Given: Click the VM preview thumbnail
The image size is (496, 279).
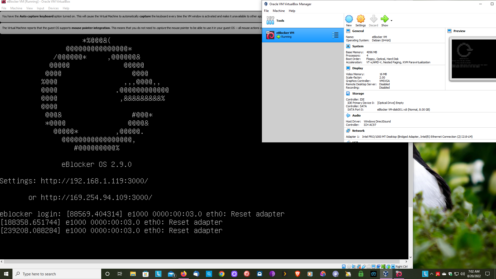Looking at the screenshot, I should pos(473,59).
